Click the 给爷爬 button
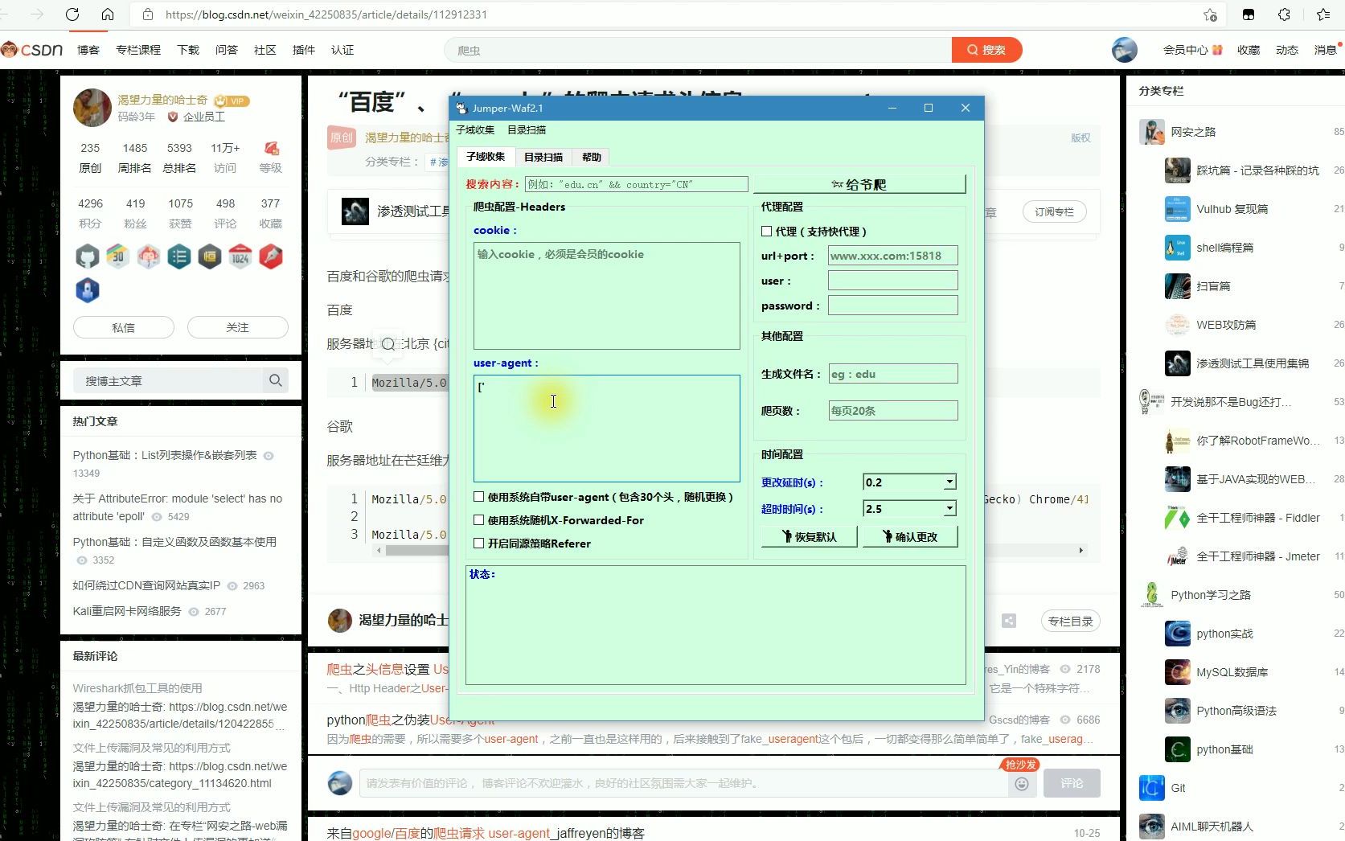 [859, 183]
